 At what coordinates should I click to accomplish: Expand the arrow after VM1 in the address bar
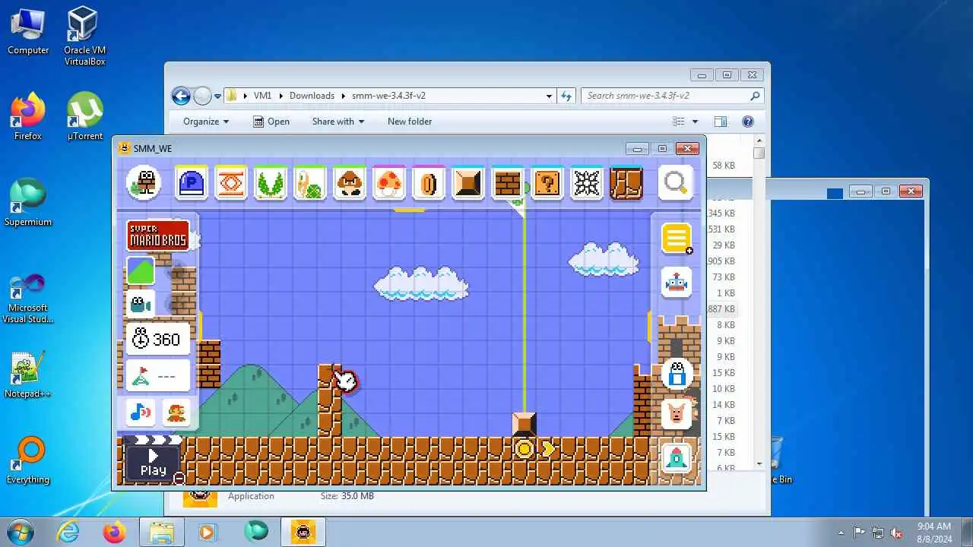point(280,96)
